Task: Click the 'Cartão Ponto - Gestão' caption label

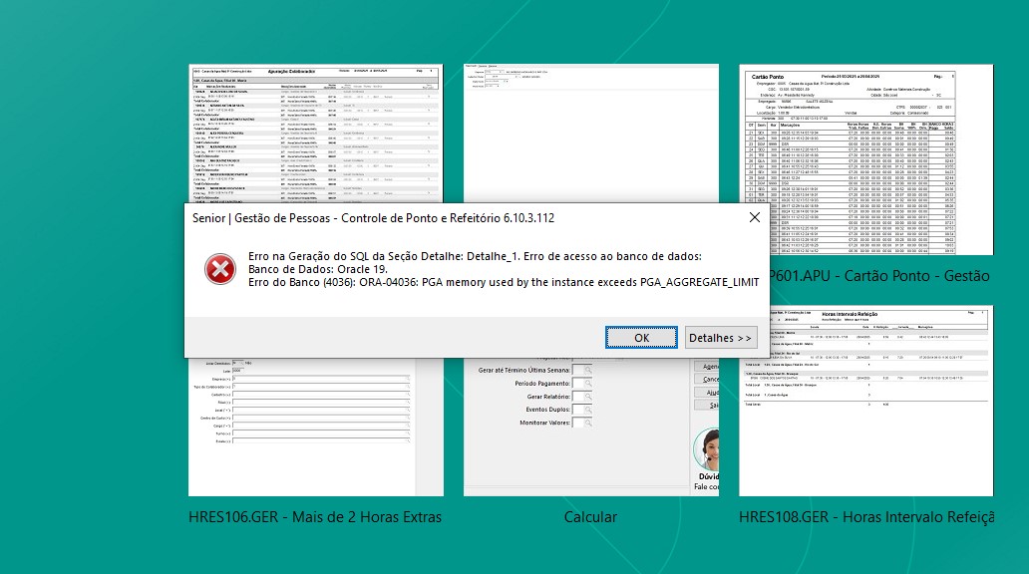Action: [880, 276]
